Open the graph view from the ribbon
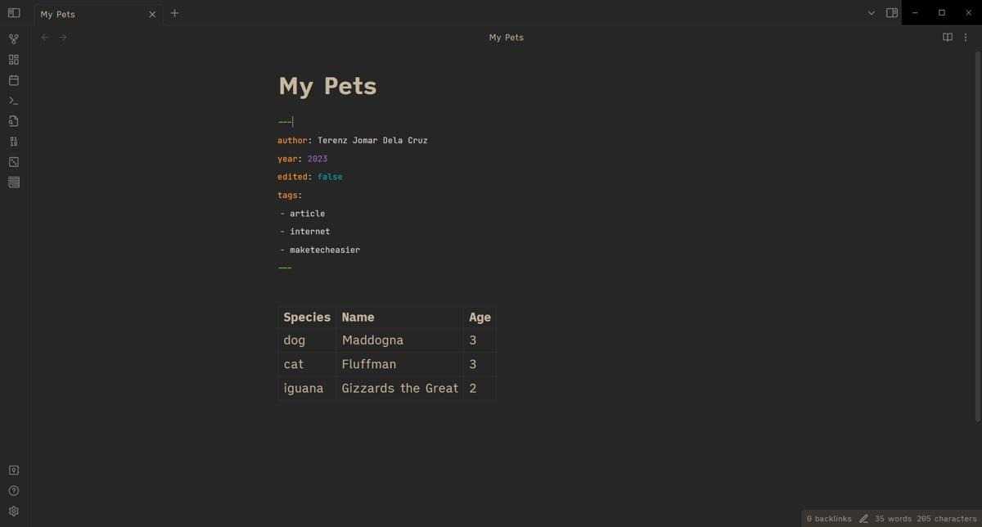 point(13,39)
